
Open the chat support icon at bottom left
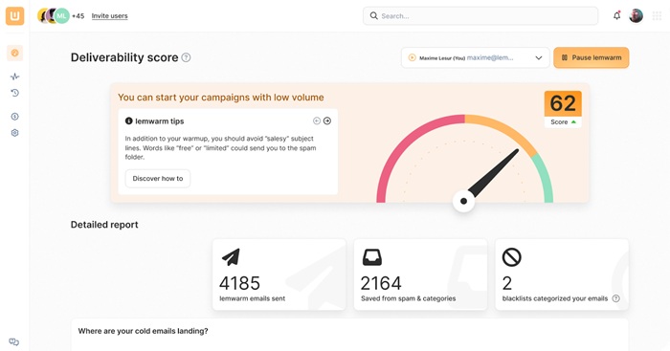(14, 342)
